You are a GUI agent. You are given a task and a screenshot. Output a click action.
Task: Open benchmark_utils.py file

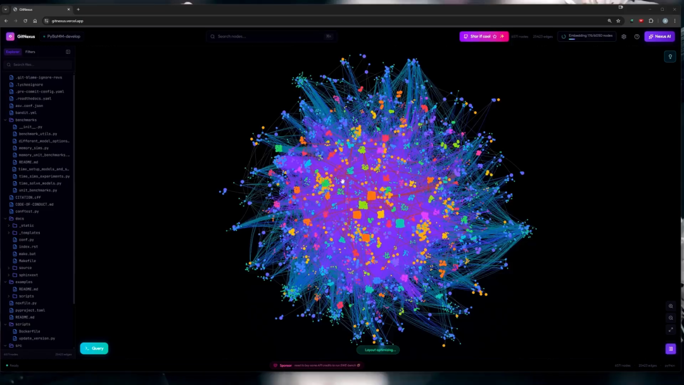point(37,134)
